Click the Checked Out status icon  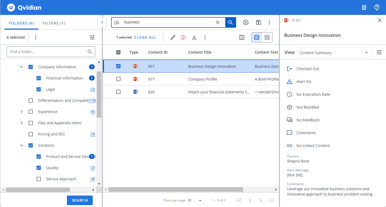pos(289,69)
